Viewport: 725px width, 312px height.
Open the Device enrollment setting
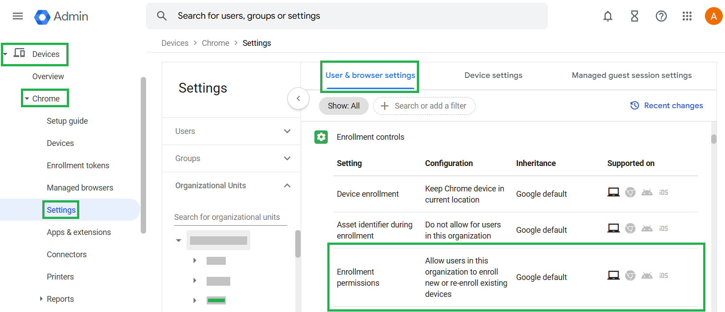[368, 194]
